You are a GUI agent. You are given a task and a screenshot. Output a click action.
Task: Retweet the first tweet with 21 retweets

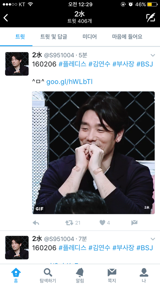pyautogui.click(x=73, y=223)
